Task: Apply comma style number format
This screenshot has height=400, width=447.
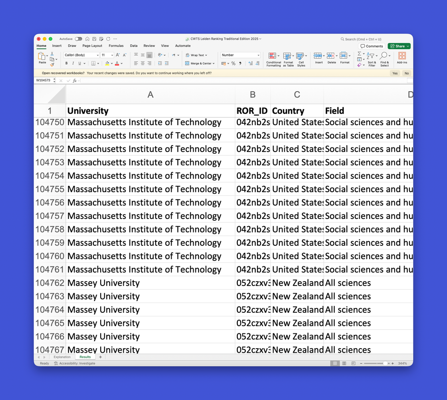Action: 240,63
